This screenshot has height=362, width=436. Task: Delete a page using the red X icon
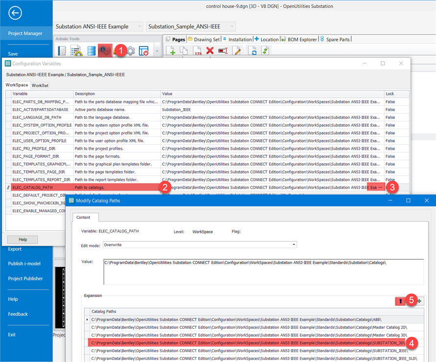[209, 50]
